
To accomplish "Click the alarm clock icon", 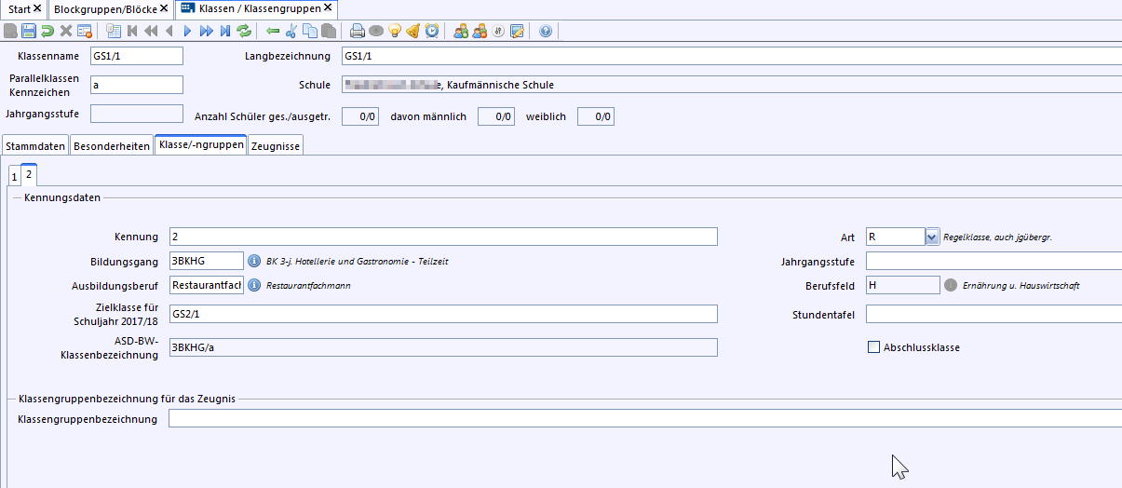I will tap(432, 31).
